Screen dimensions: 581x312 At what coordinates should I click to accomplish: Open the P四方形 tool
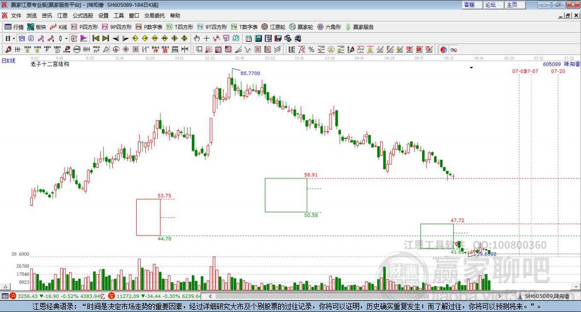click(85, 27)
